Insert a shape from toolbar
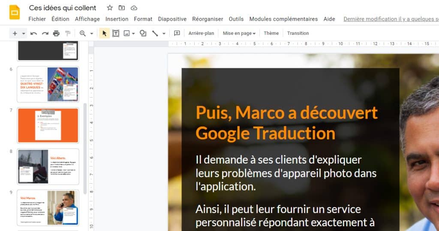Screen dimensions: 439x231 point(143,33)
